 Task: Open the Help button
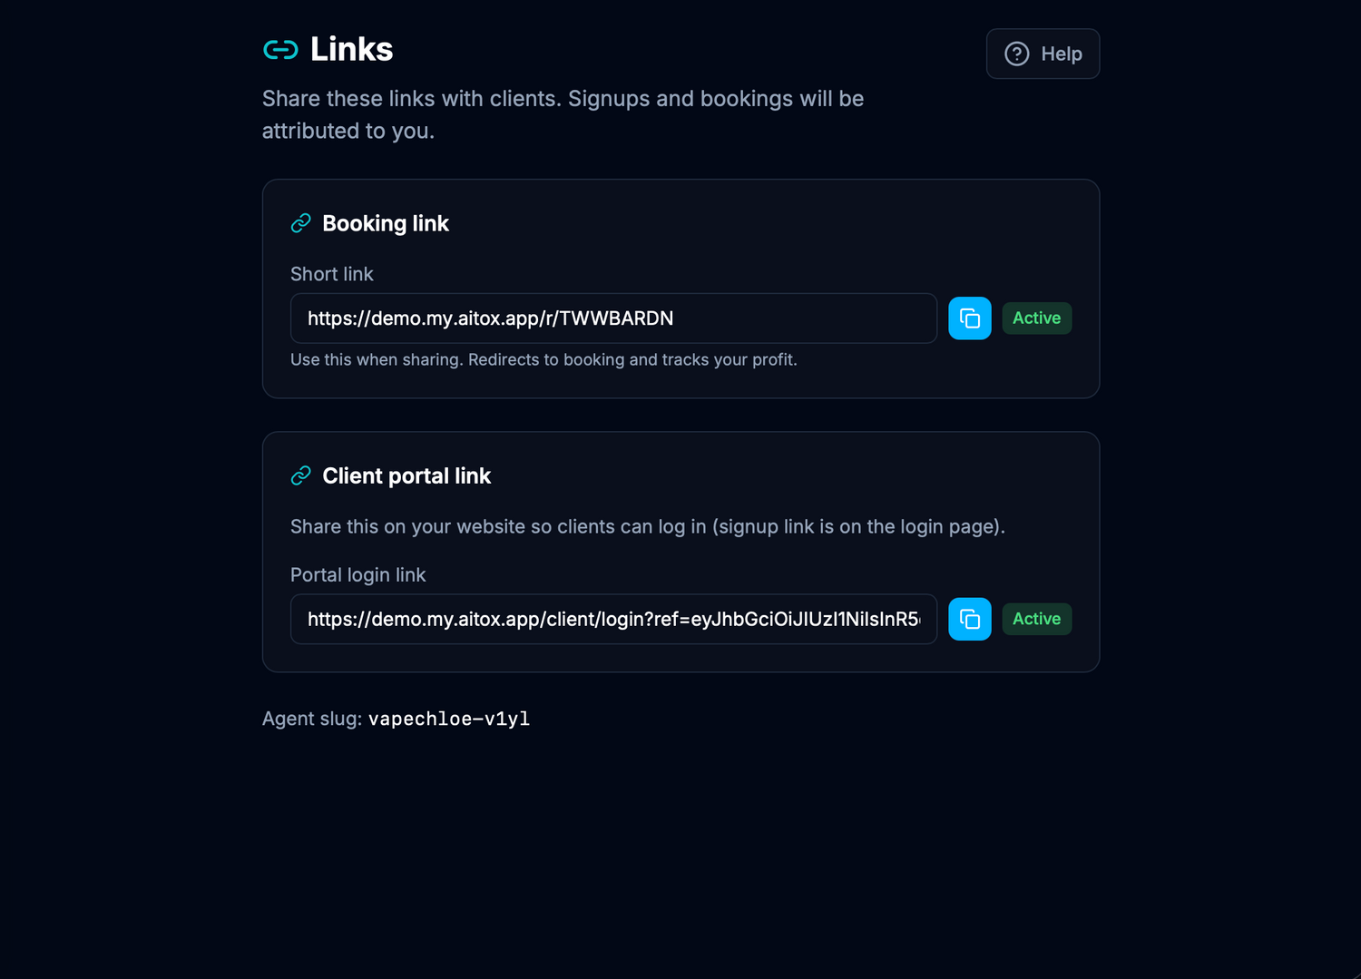pyautogui.click(x=1043, y=54)
